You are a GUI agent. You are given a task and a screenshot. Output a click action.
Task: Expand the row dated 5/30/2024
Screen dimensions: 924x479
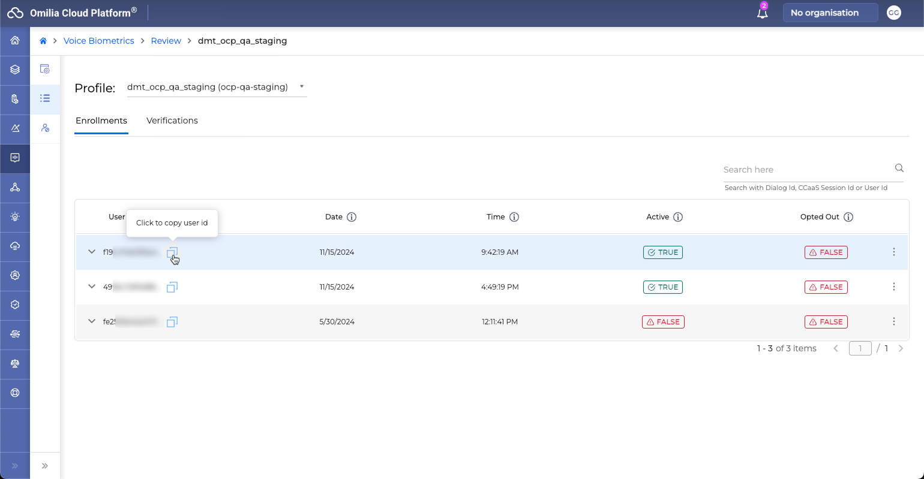pos(92,321)
